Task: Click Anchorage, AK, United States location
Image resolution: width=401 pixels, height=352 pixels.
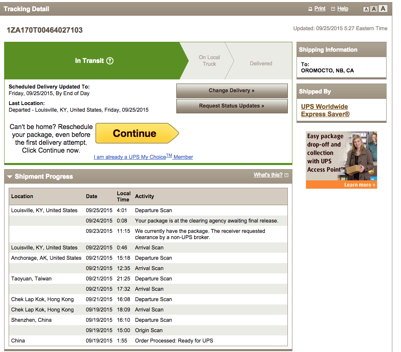Action: [x=46, y=258]
